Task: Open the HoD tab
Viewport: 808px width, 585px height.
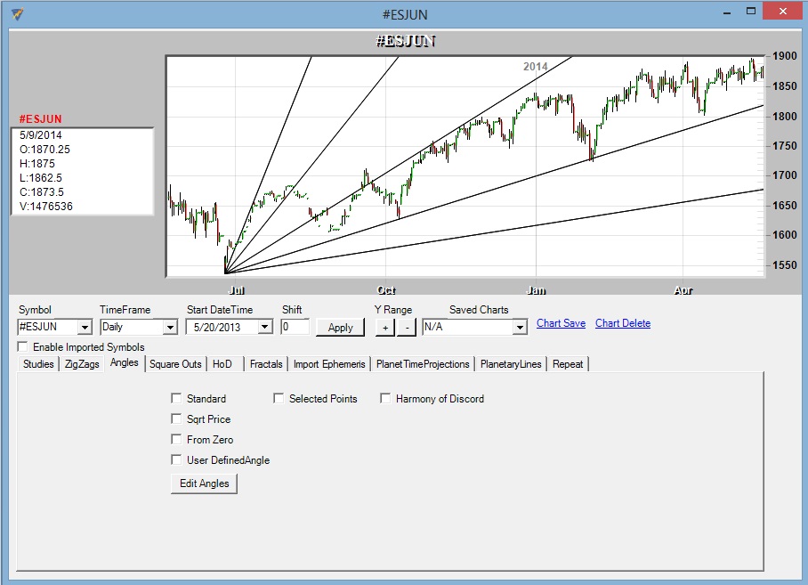Action: 222,364
